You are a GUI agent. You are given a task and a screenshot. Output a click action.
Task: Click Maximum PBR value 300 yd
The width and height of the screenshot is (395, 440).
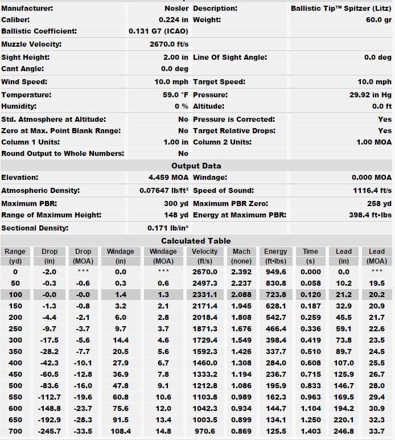tap(176, 204)
